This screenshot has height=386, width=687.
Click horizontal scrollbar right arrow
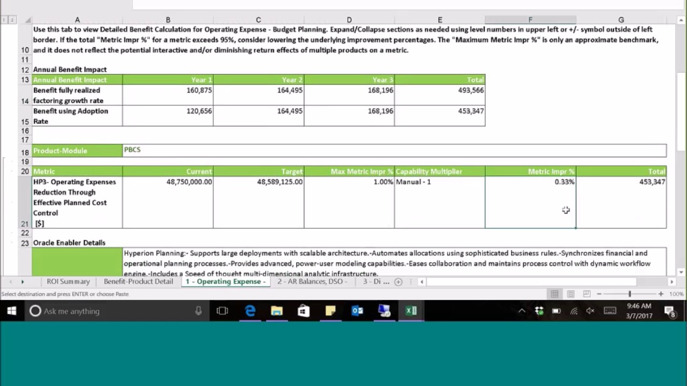671,281
